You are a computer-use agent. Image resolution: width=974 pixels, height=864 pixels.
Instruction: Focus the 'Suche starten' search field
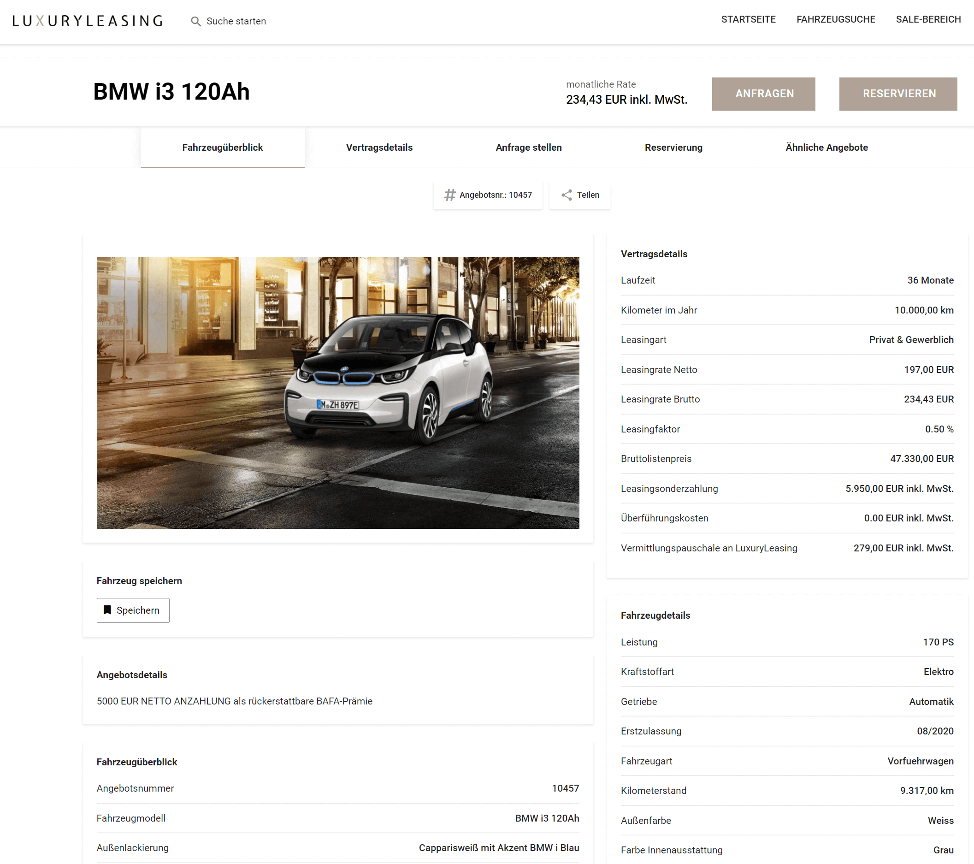[236, 21]
